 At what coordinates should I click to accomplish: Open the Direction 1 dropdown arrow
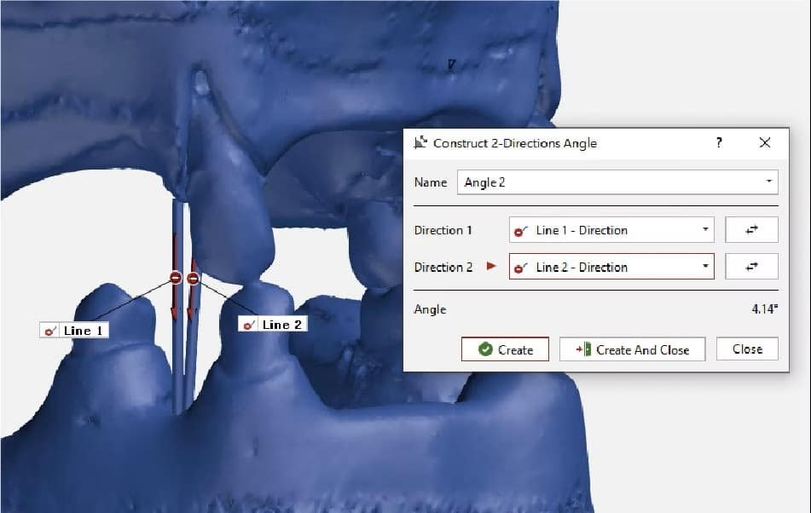(705, 230)
